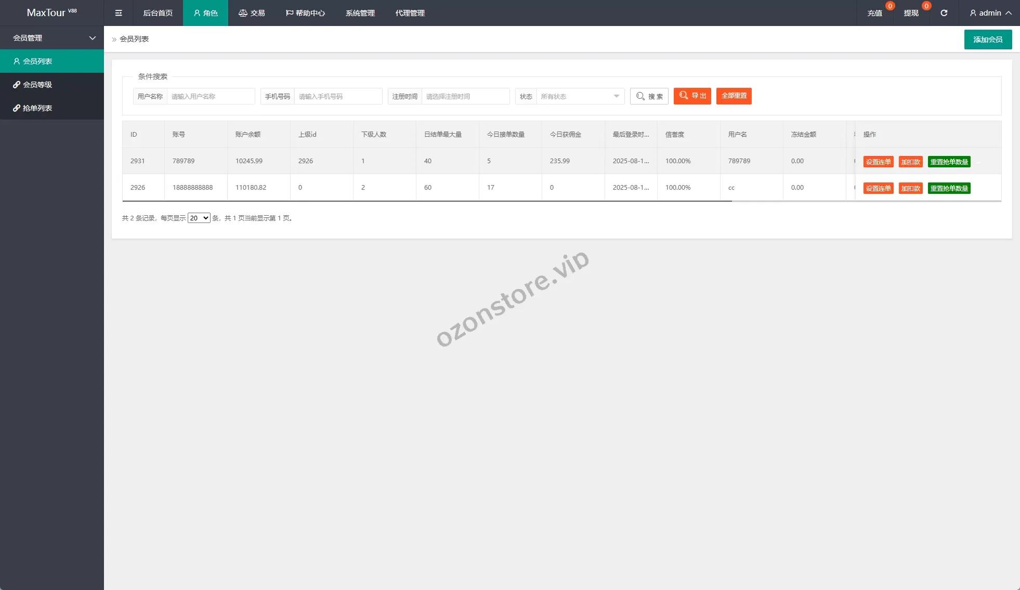Click the 搜索 search button with magnifier
Screen dimensions: 1020x590
coord(649,96)
